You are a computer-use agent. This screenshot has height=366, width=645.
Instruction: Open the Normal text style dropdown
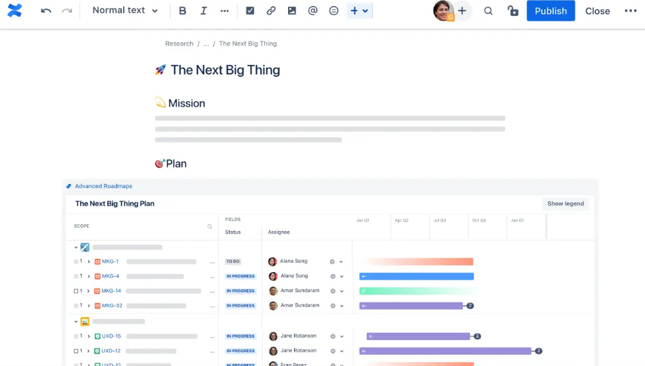pos(125,11)
